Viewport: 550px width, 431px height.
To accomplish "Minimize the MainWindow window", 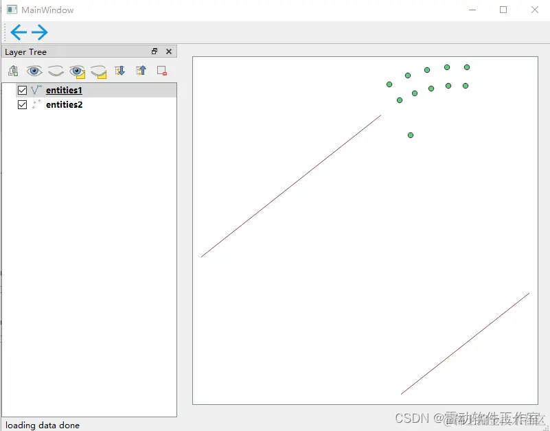I will point(472,10).
